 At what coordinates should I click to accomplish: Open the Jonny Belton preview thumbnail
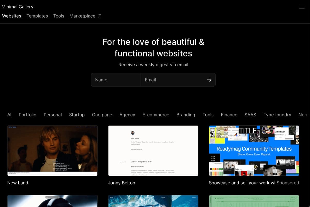tap(153, 151)
